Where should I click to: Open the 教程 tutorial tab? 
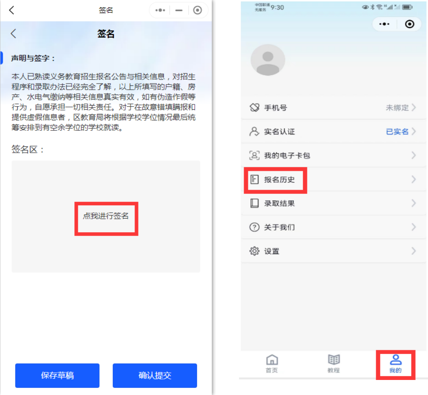(334, 364)
